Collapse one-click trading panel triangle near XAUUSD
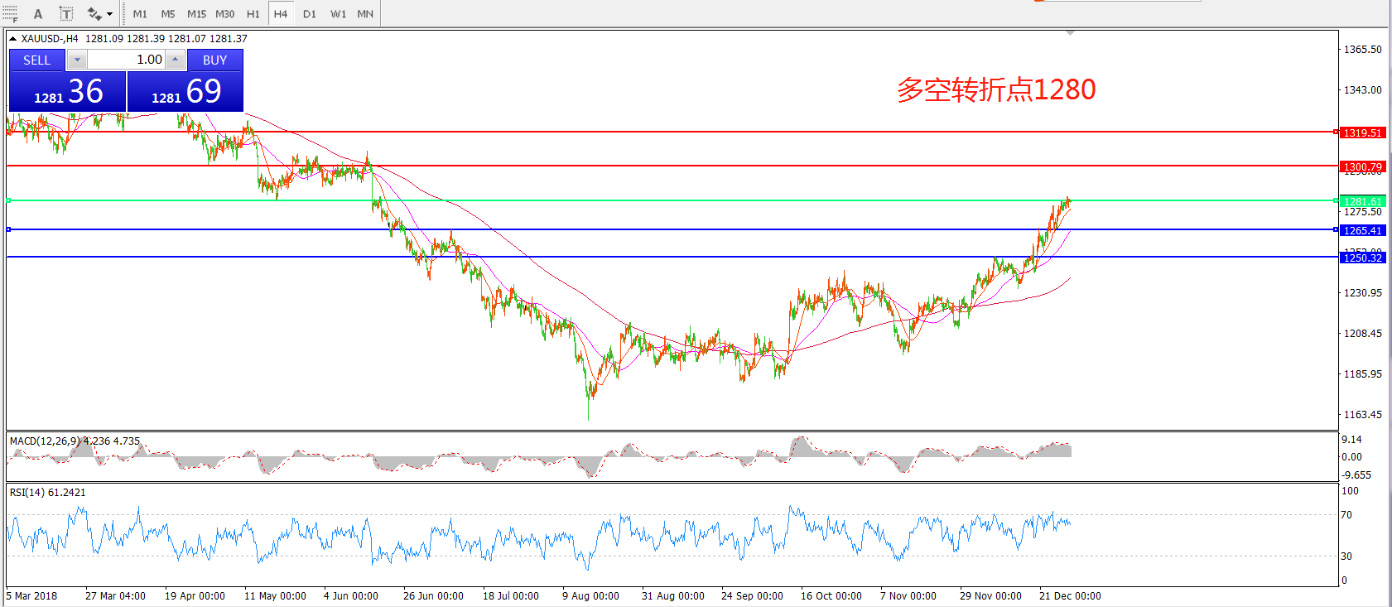Viewport: 1392px width, 607px height. (13, 39)
